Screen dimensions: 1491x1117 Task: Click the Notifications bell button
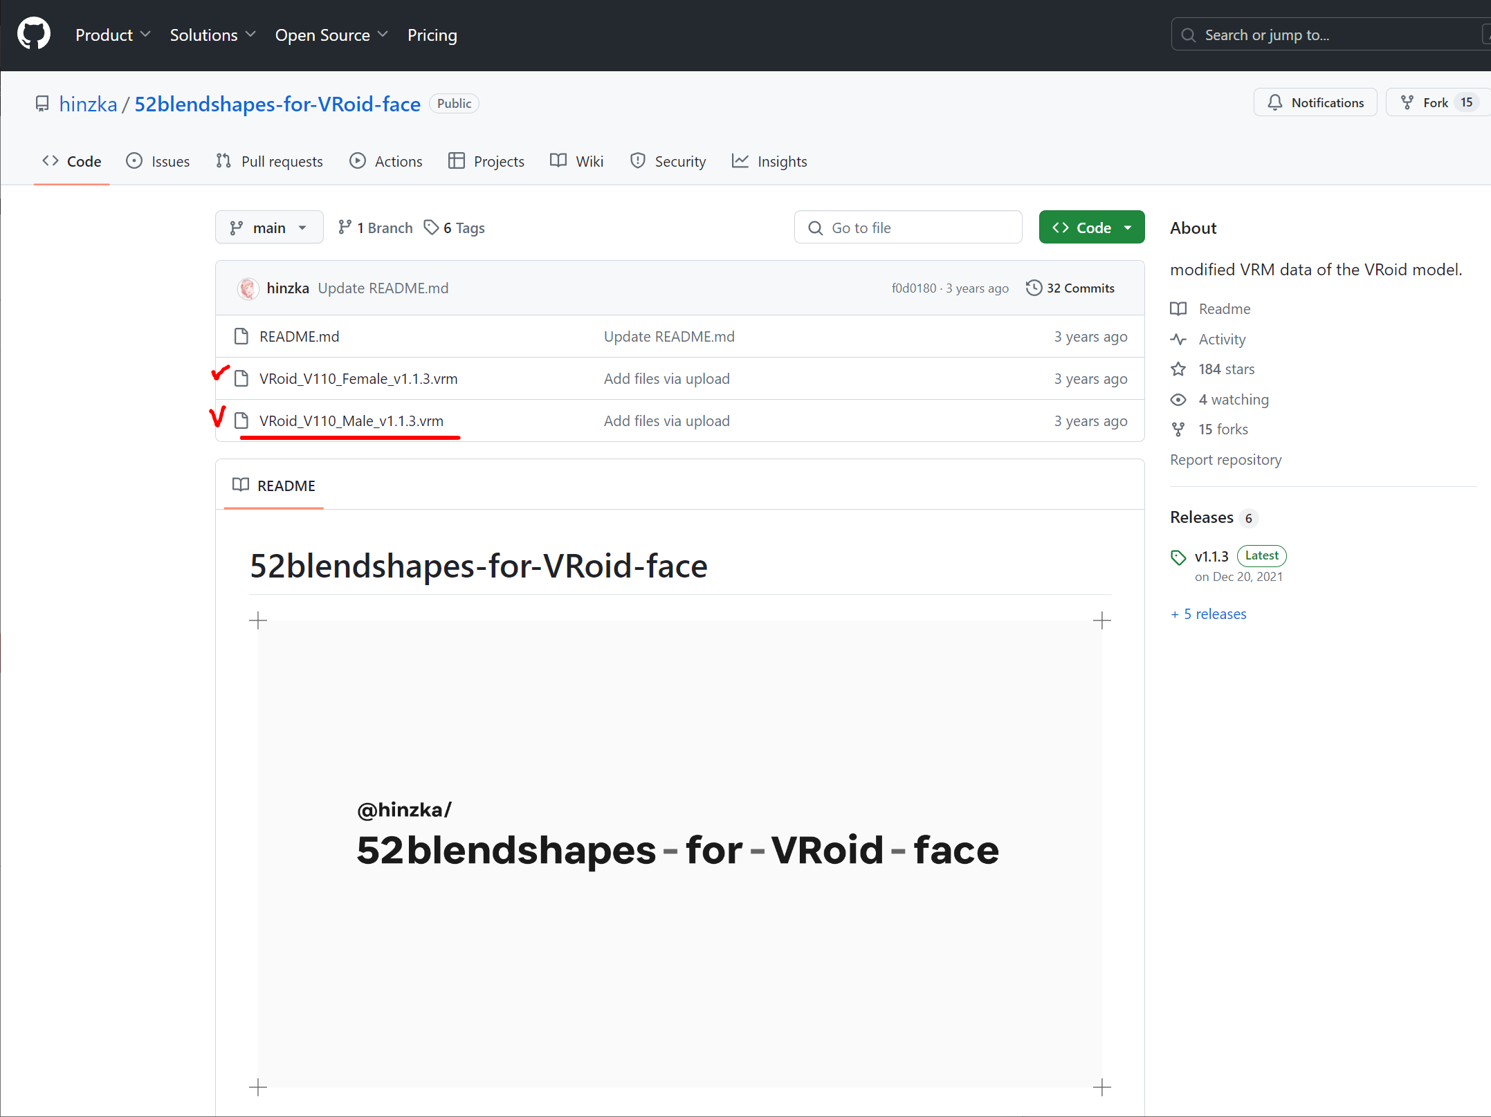point(1315,102)
